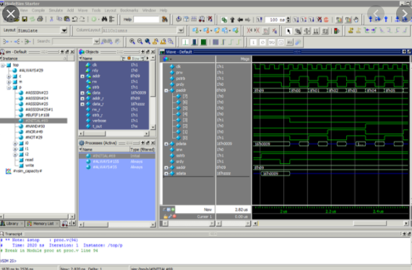The width and height of the screenshot is (412, 270).
Task: Click the Print icon in the toolbar
Action: (x=40, y=19)
